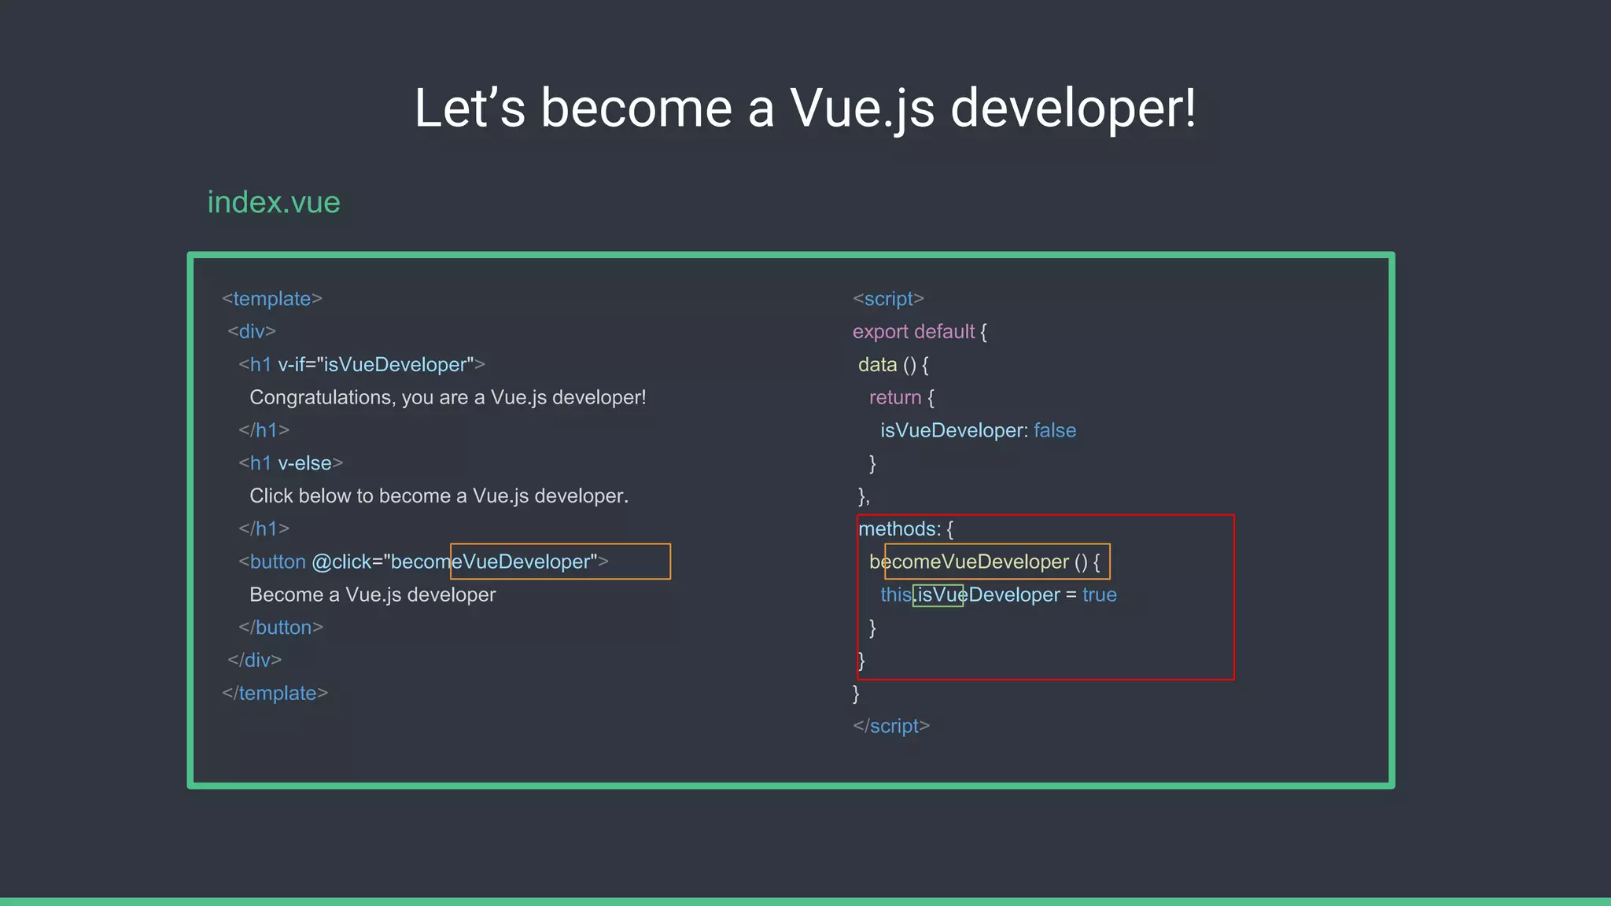Click the opening <div> tag
Viewport: 1611px width, 906px height.
pos(252,332)
